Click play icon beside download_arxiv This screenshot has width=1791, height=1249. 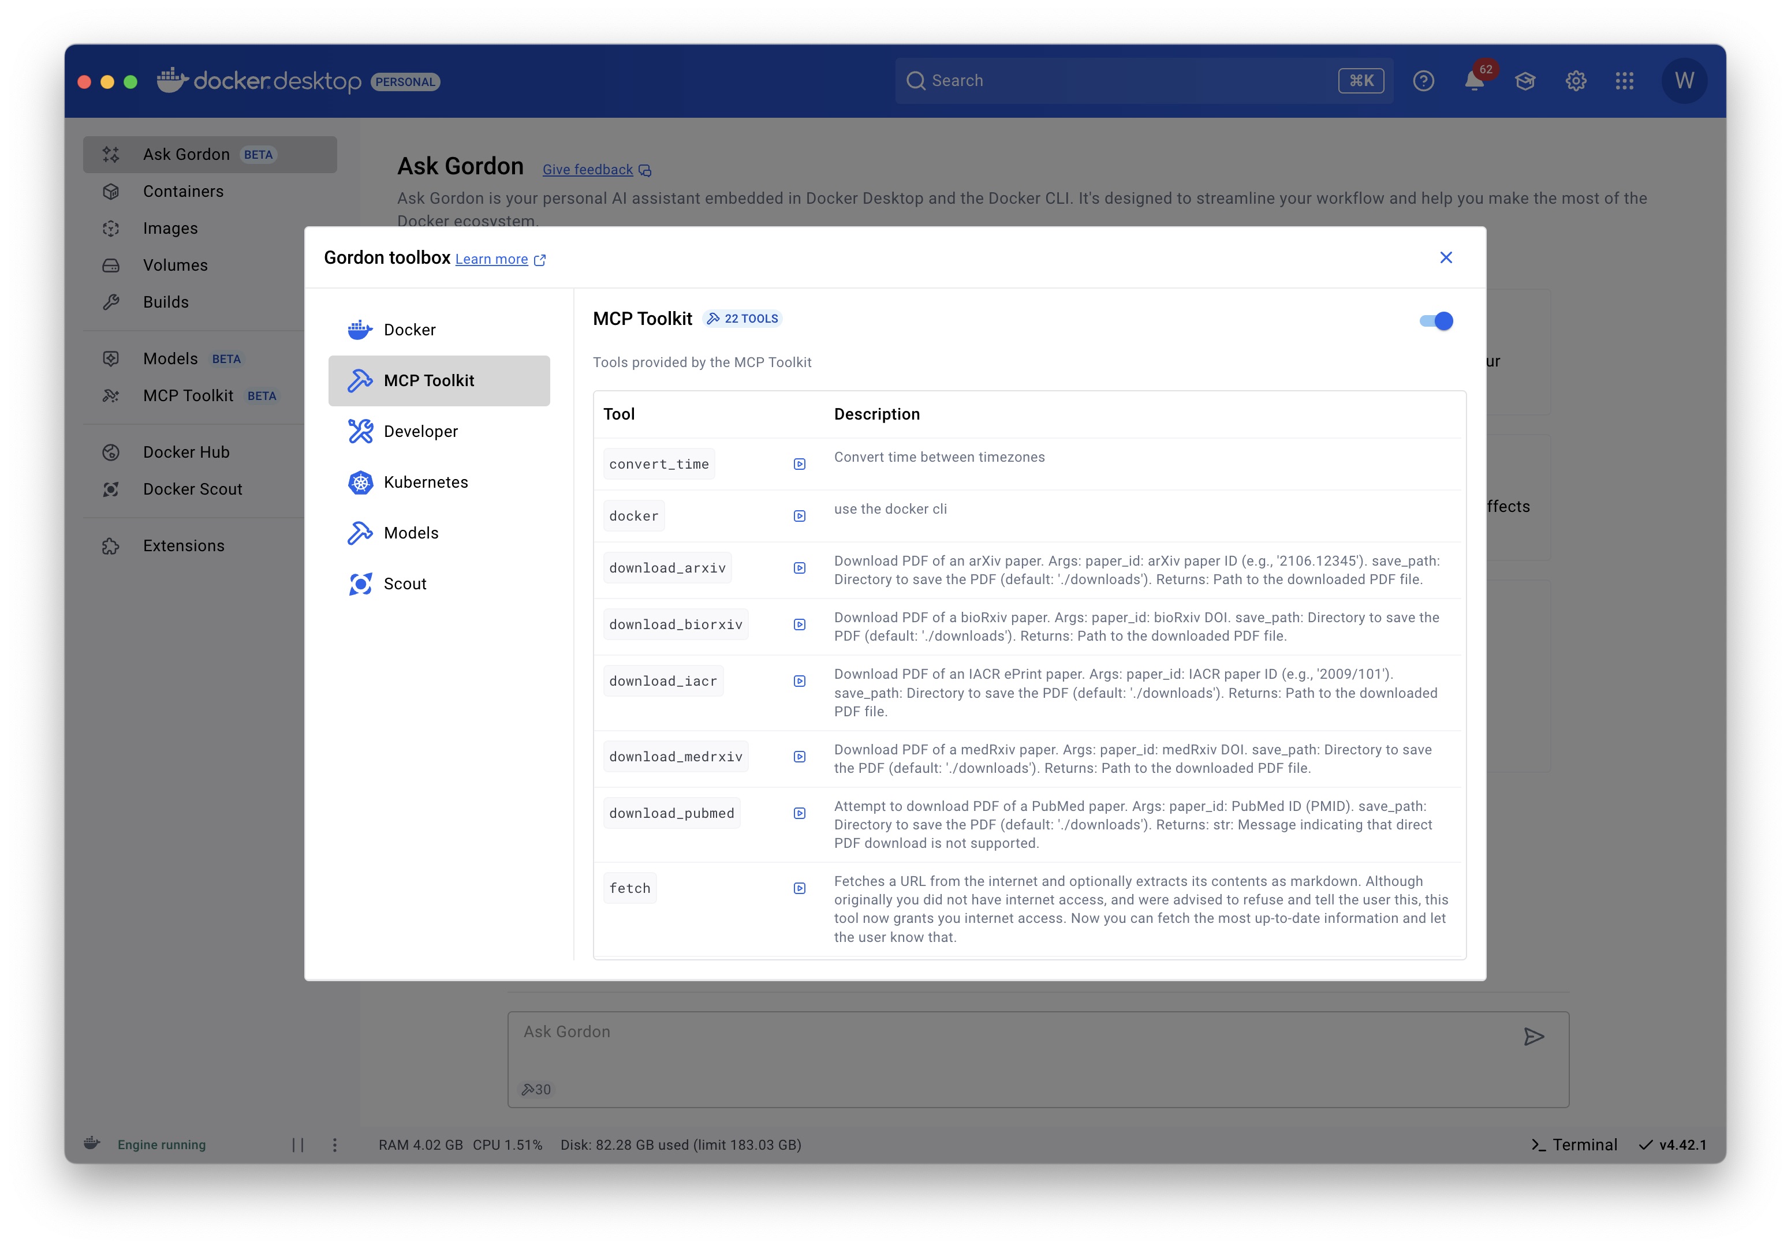[x=800, y=569]
